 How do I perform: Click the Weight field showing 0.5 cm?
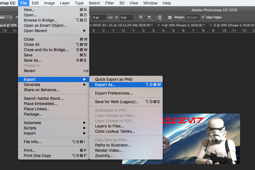(193, 17)
